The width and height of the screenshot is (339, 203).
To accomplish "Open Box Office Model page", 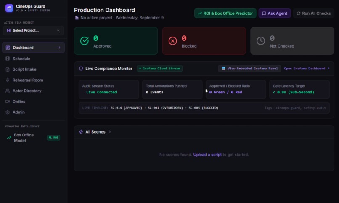I will click(33, 138).
